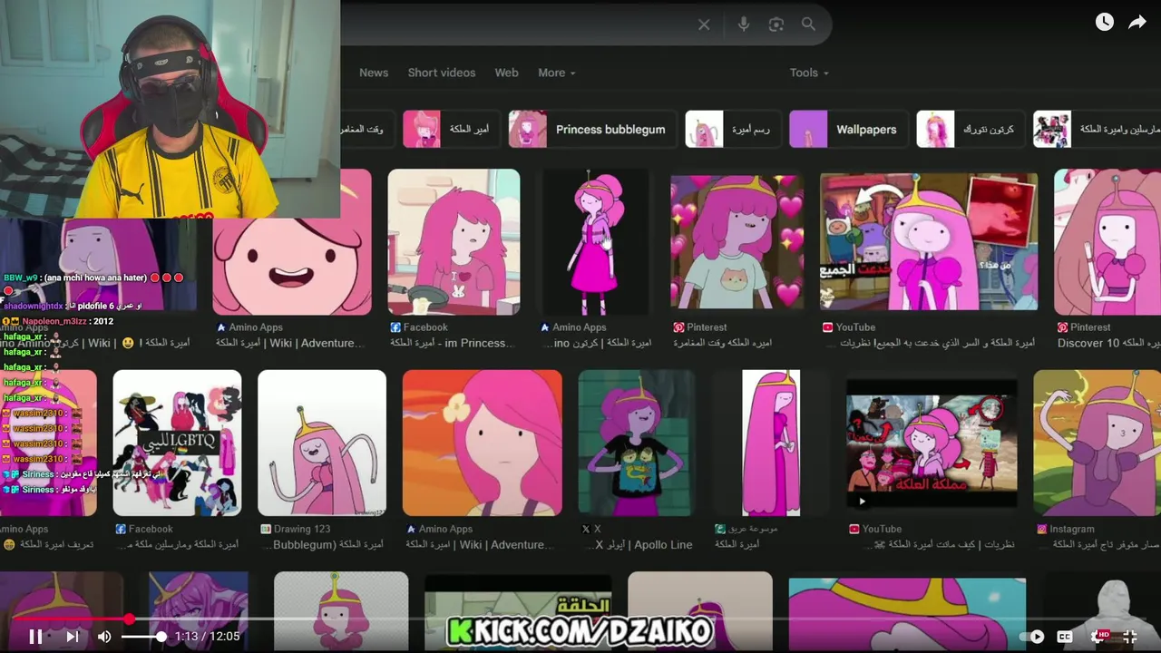The width and height of the screenshot is (1161, 653).
Task: Switch to the News tab
Action: tap(374, 73)
